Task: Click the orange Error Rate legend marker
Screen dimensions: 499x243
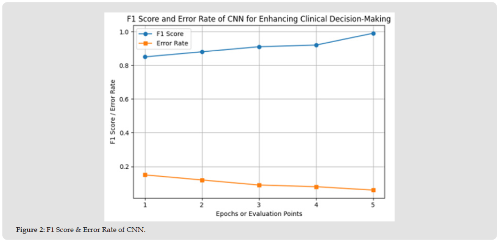Action: point(145,44)
